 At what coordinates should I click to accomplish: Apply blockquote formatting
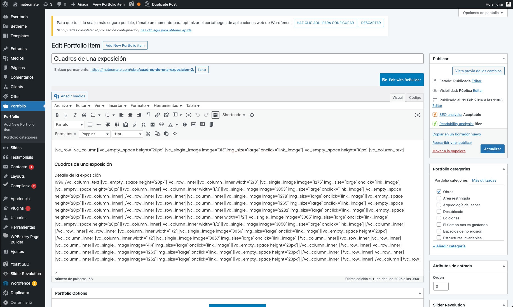point(84,115)
